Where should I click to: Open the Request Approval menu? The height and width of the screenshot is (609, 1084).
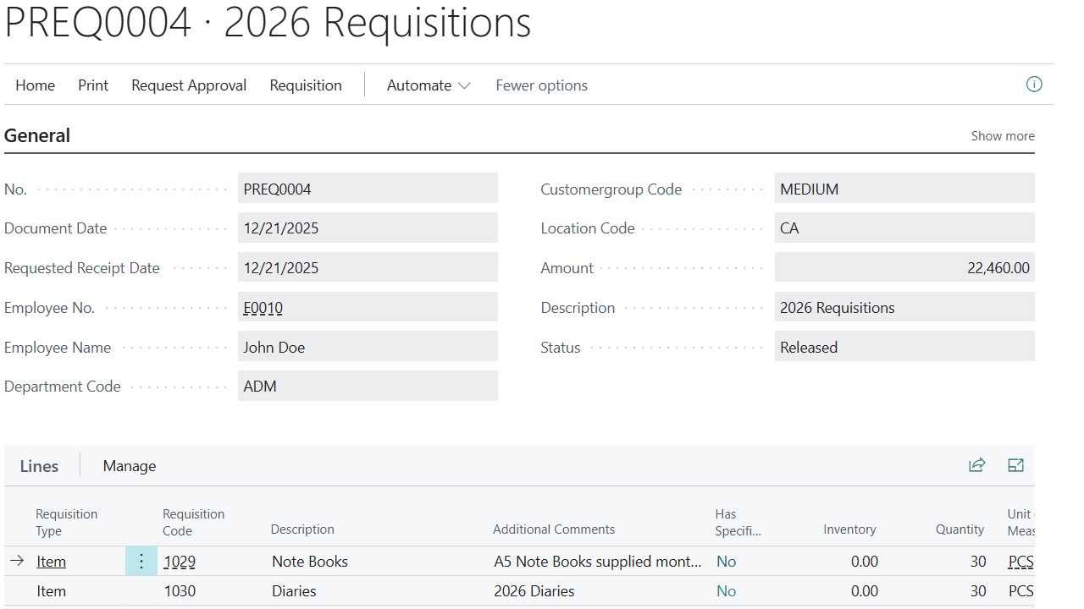[188, 85]
